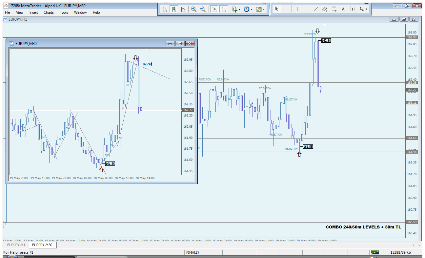Toggle chart auto scroll
Viewport: 425px width, 258px height.
click(214, 9)
